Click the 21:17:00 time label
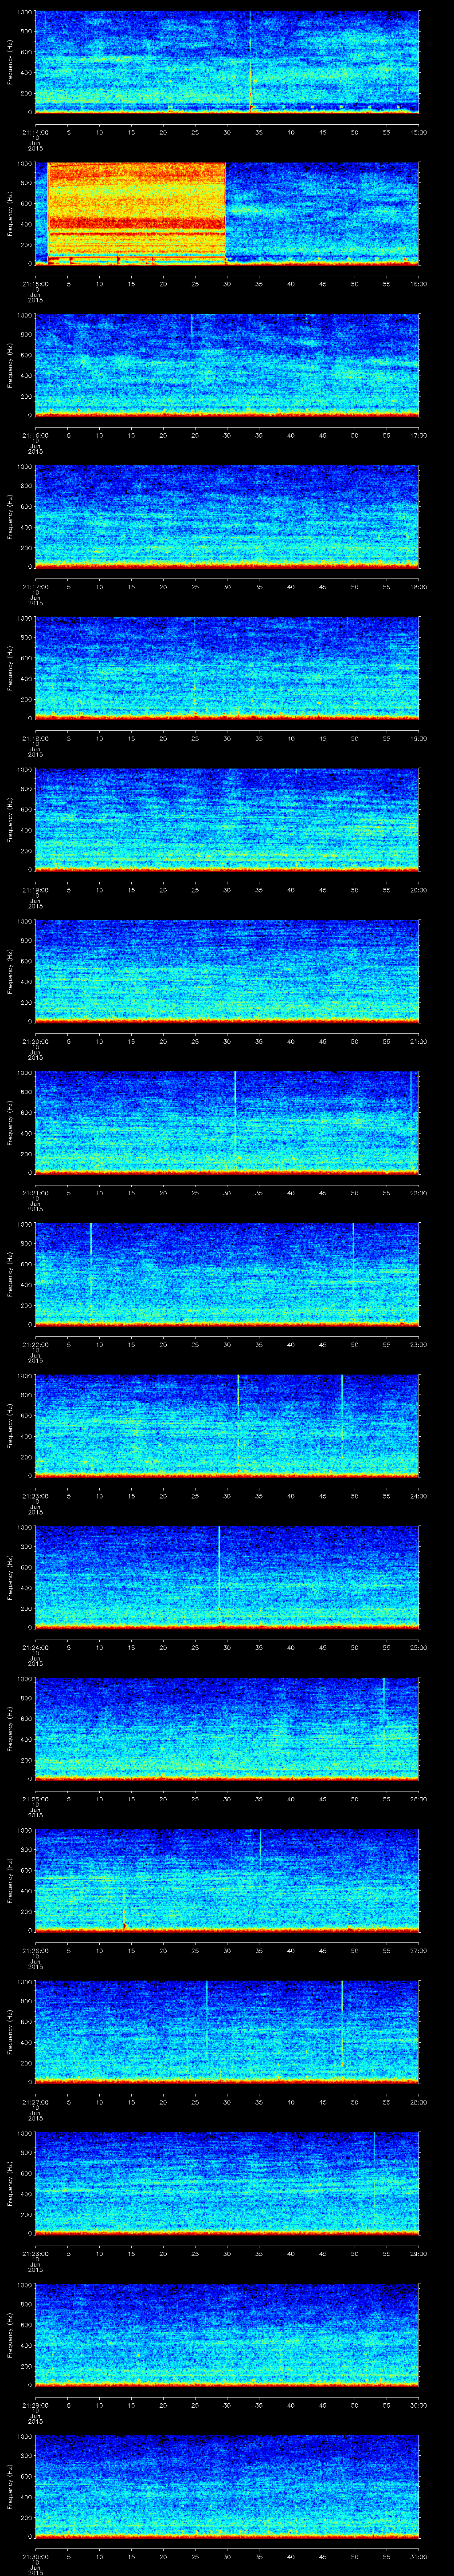This screenshot has width=454, height=2576. [35, 587]
